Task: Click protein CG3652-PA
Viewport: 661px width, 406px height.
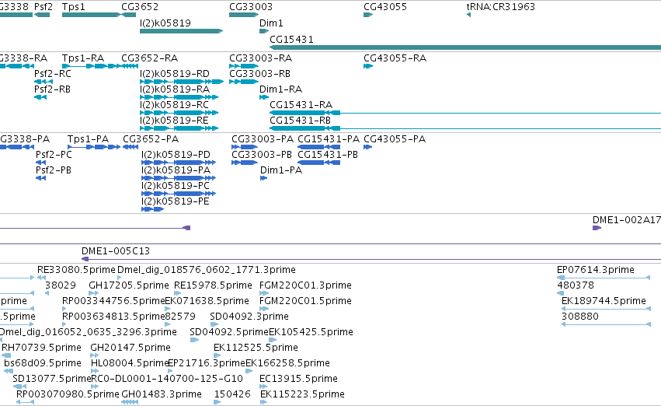Action: 130,147
